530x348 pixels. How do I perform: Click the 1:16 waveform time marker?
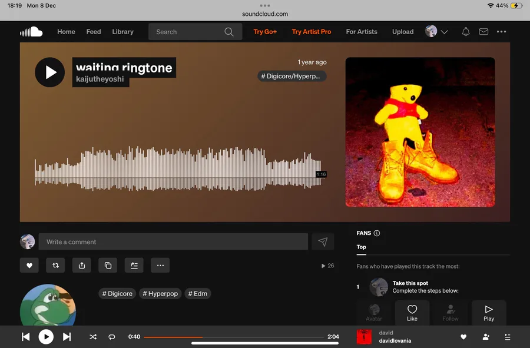point(321,174)
